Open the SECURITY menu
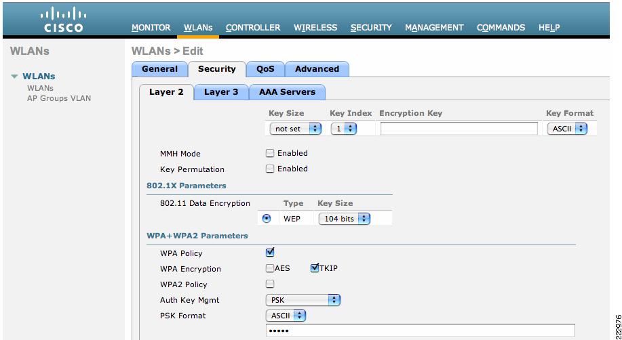Viewport: 622px width, 340px height. [x=371, y=28]
